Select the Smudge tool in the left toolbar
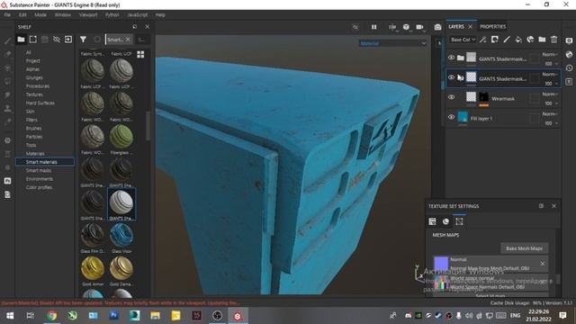The width and height of the screenshot is (576, 324). tap(7, 94)
